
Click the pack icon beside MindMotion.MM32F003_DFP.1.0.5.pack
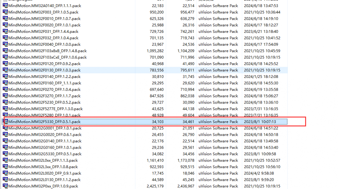(x=5, y=12)
